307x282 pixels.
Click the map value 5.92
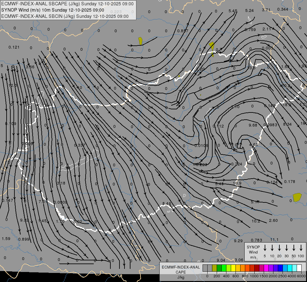[78, 222]
